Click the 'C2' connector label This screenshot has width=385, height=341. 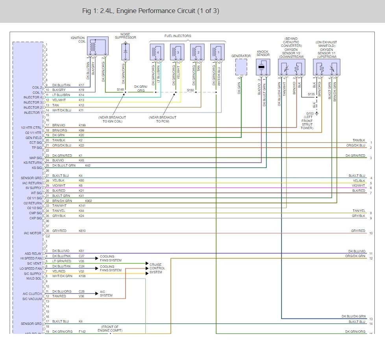coord(48,236)
